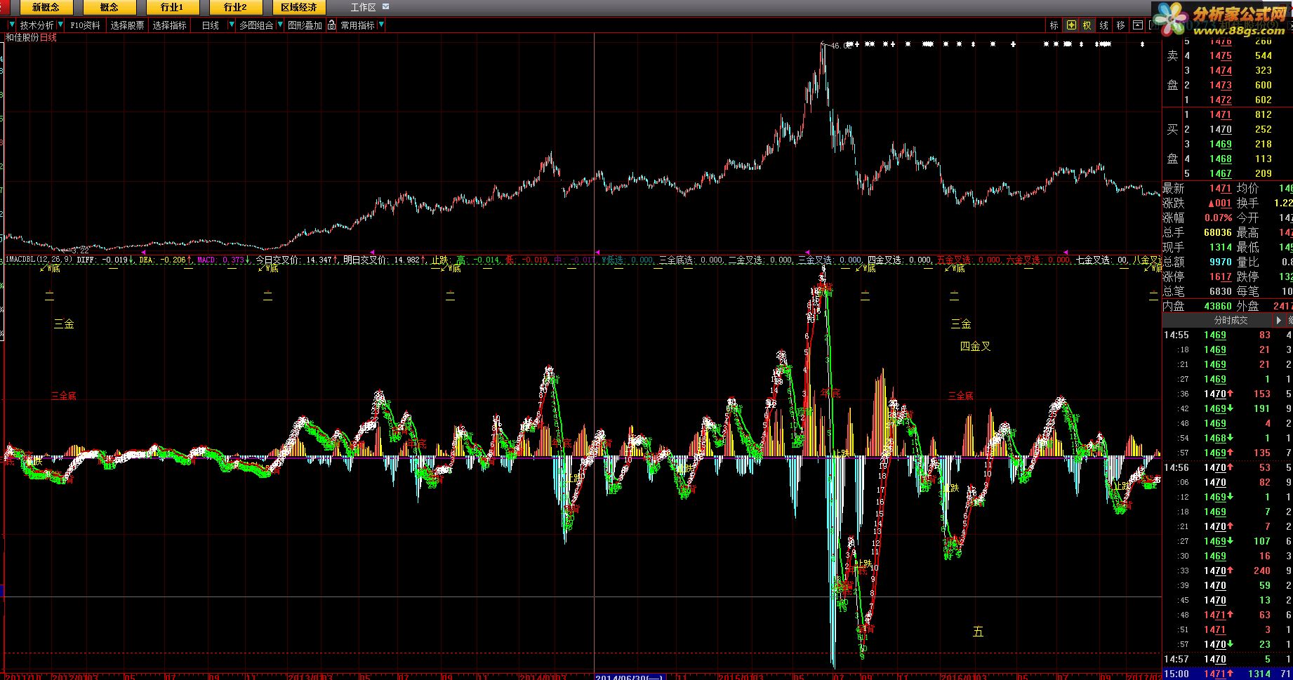Click the MACDBL(12,26,9) indicator label
Viewport: 1293px width, 680px height.
pyautogui.click(x=39, y=260)
